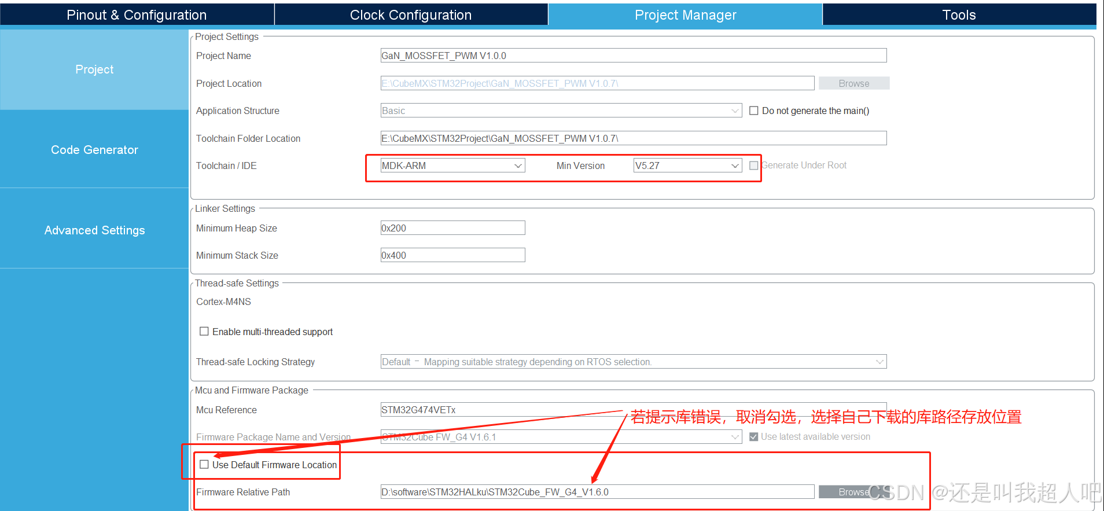This screenshot has height=511, width=1104.
Task: Click the Toolchain / IDE label
Action: 226,166
